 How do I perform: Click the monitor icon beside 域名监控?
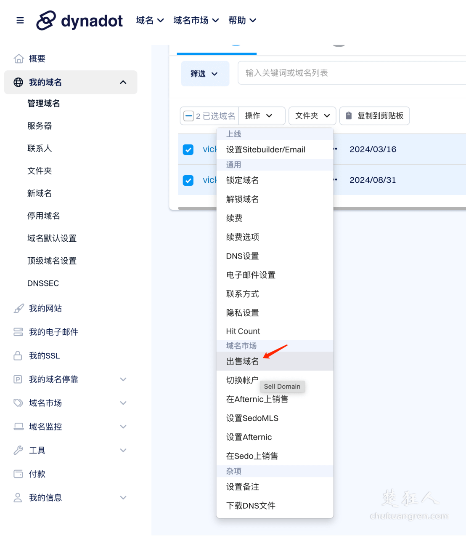click(18, 426)
